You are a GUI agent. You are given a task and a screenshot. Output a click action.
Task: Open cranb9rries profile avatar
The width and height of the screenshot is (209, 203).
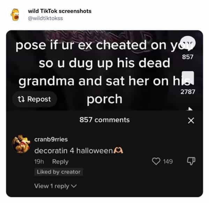[21, 144]
